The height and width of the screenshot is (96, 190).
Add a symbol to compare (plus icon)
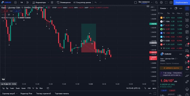(15, 2)
